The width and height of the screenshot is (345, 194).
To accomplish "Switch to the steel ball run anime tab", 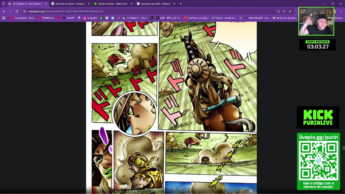I will click(x=70, y=4).
